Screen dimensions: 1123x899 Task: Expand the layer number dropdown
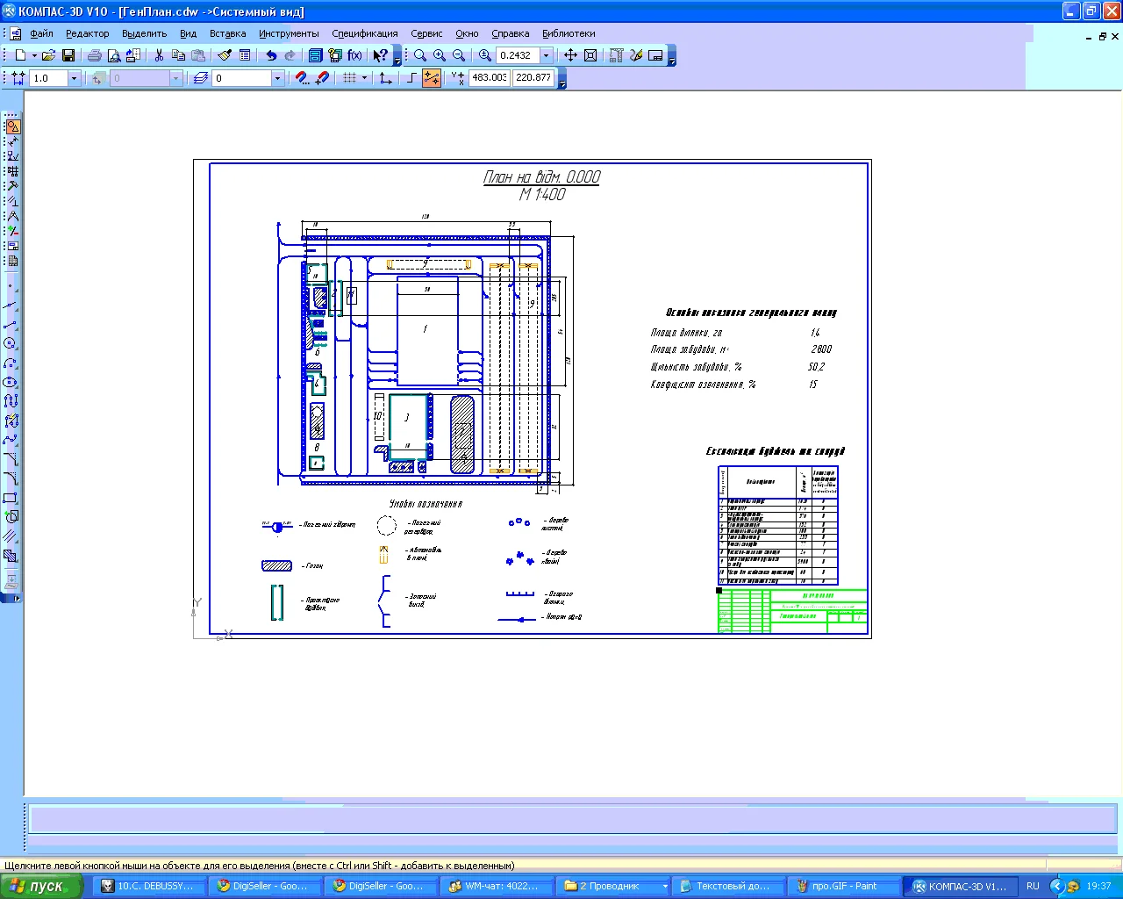click(x=277, y=78)
